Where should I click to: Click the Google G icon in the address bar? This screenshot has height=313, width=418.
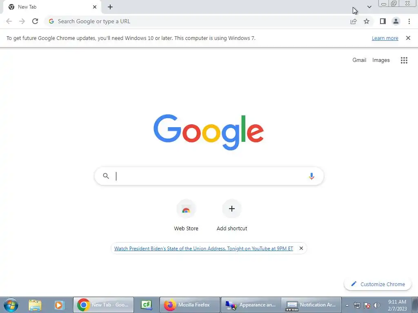51,21
